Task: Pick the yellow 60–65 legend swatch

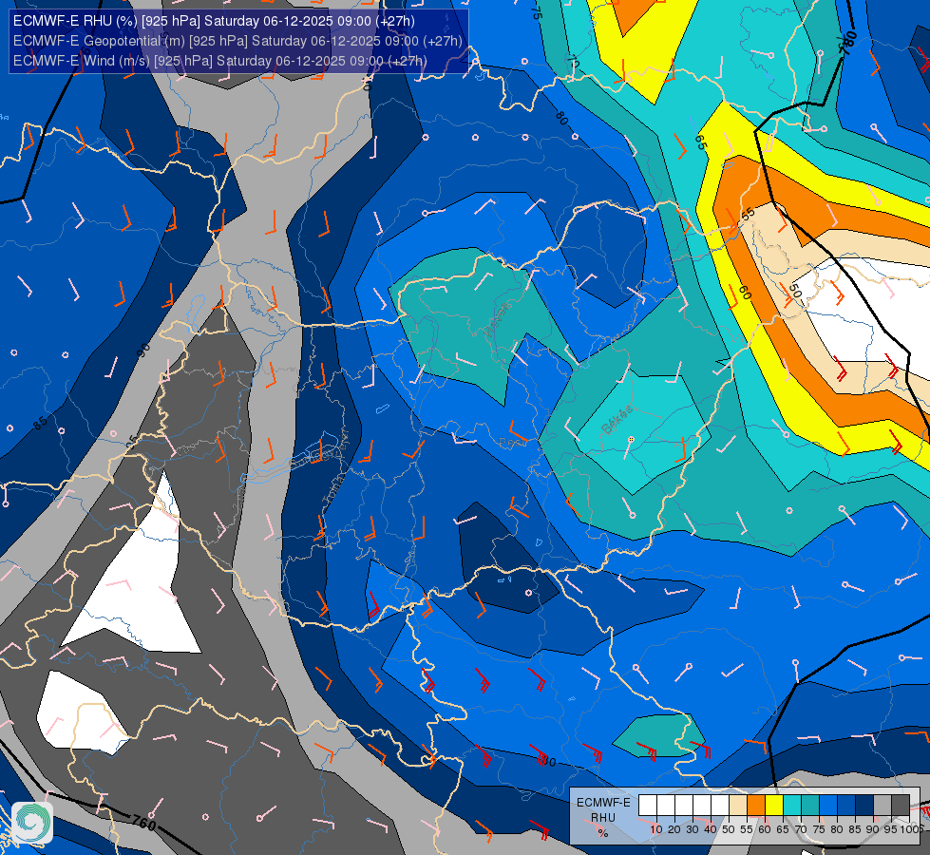Action: 774,806
